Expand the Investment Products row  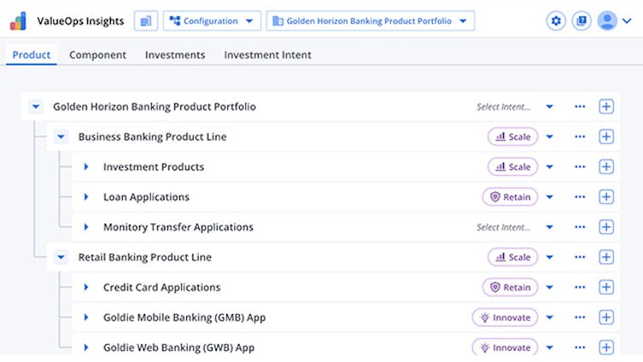tap(86, 167)
